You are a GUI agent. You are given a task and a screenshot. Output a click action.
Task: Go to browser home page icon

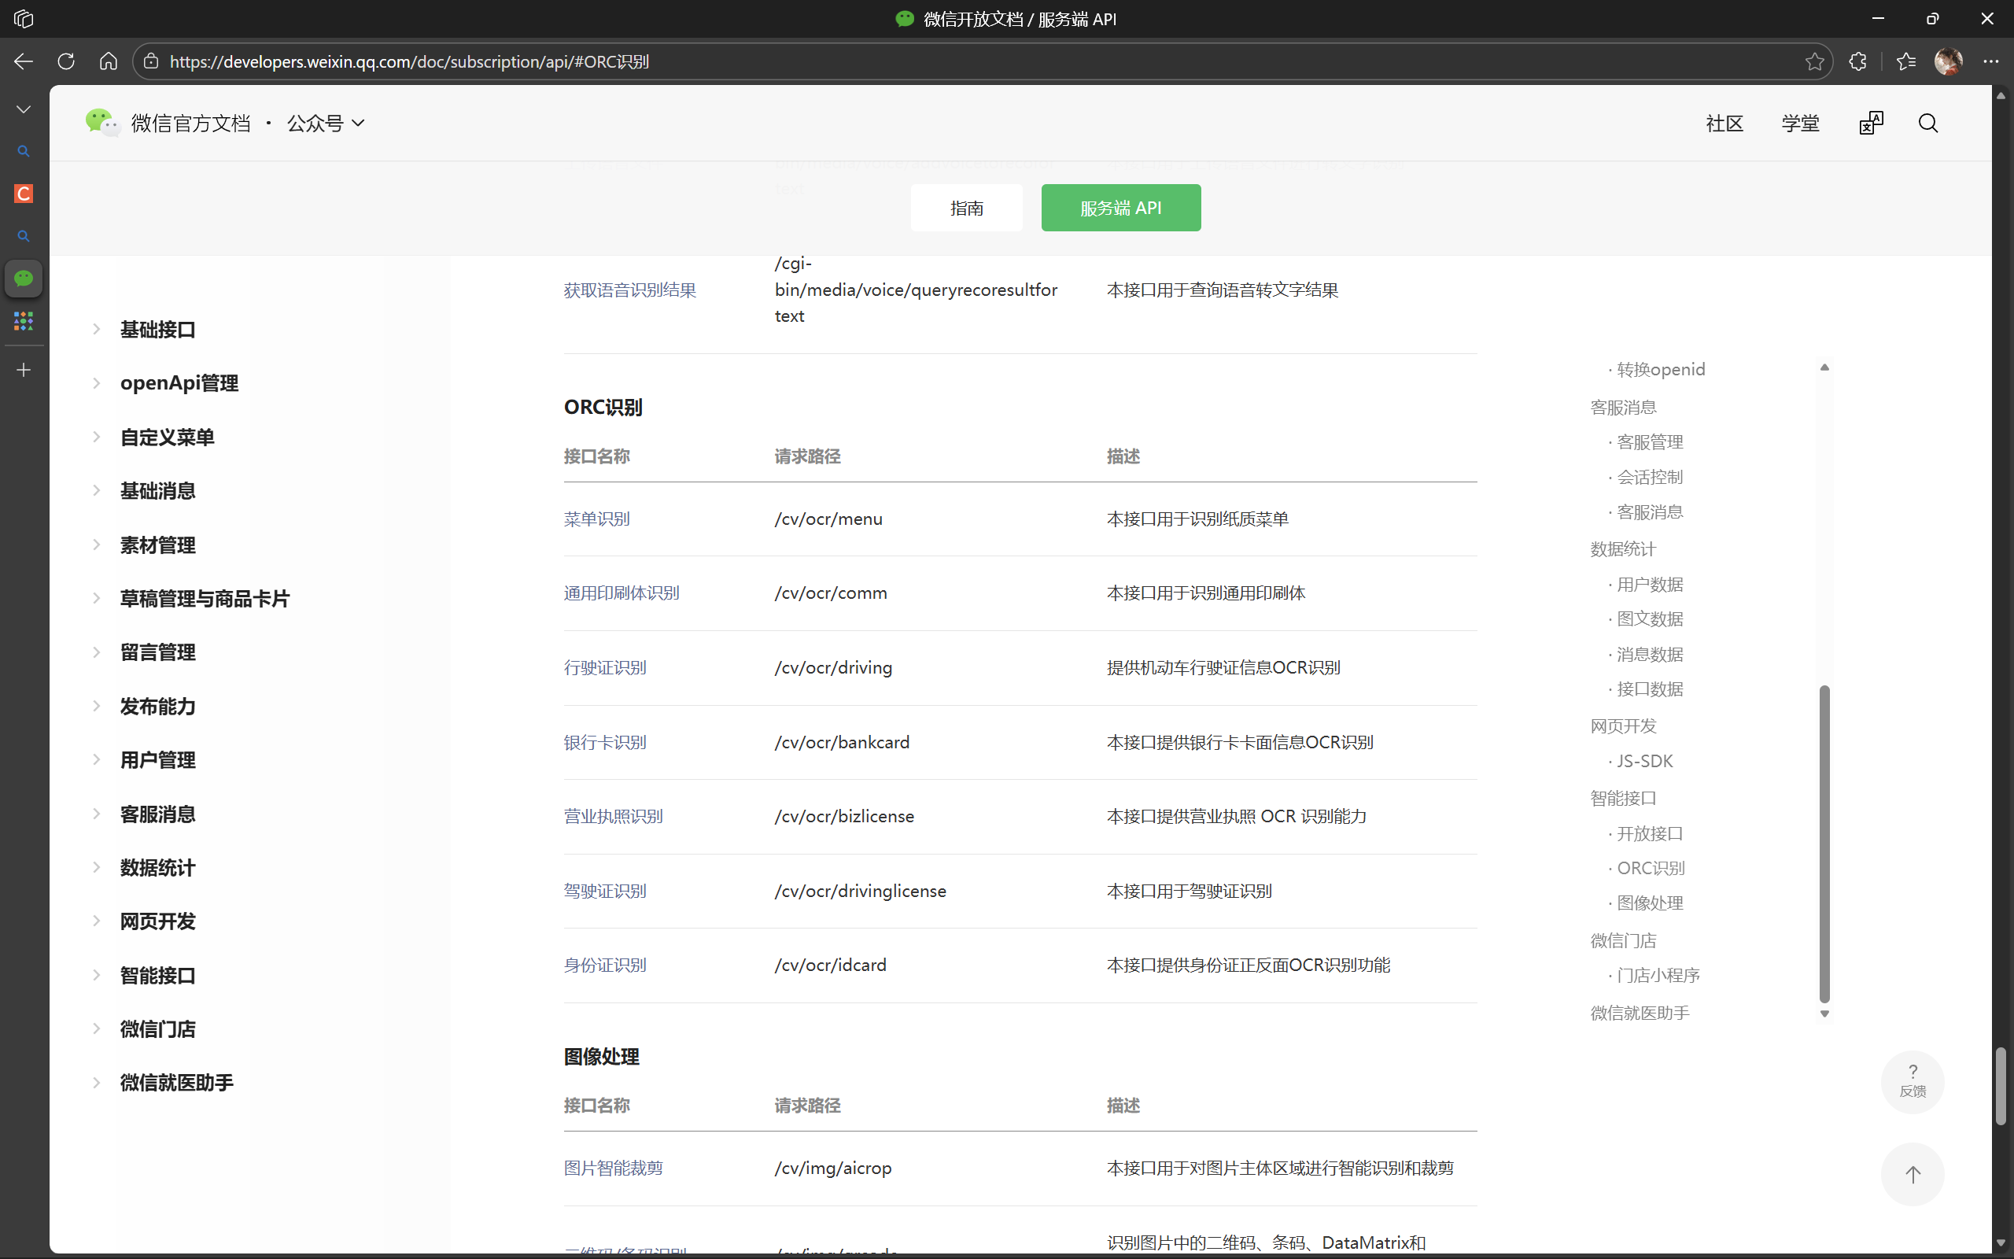[109, 61]
